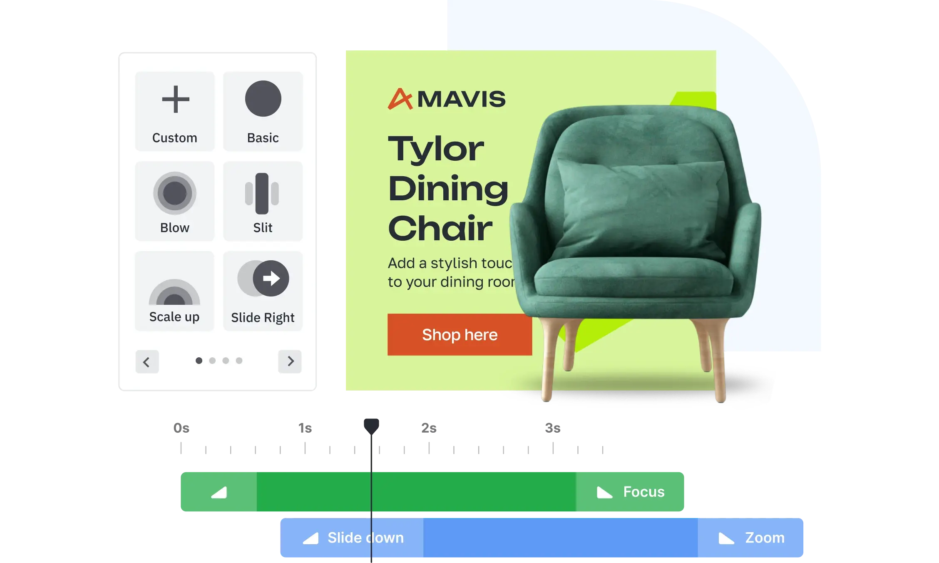Screen dimensions: 939x563
Task: Select the Slide Right animation preset
Action: click(x=263, y=290)
